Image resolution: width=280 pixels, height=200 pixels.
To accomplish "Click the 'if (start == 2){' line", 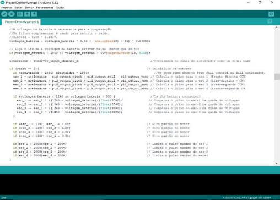I will pos(24,69).
